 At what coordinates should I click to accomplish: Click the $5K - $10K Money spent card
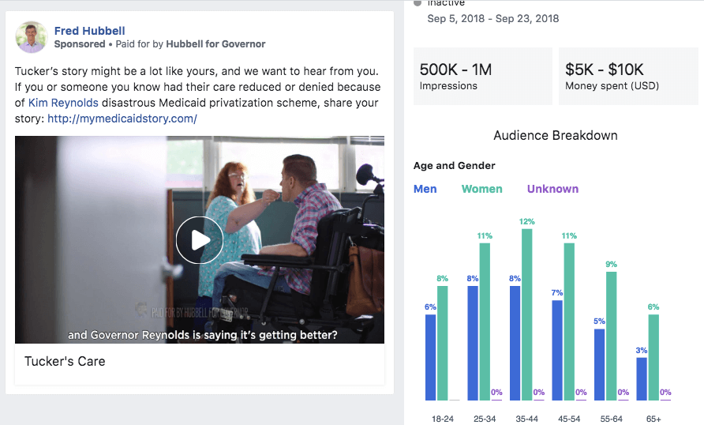[627, 77]
